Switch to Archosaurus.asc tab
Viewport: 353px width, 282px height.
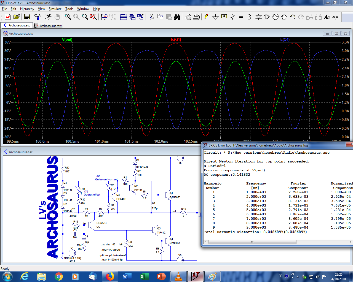pyautogui.click(x=17, y=25)
